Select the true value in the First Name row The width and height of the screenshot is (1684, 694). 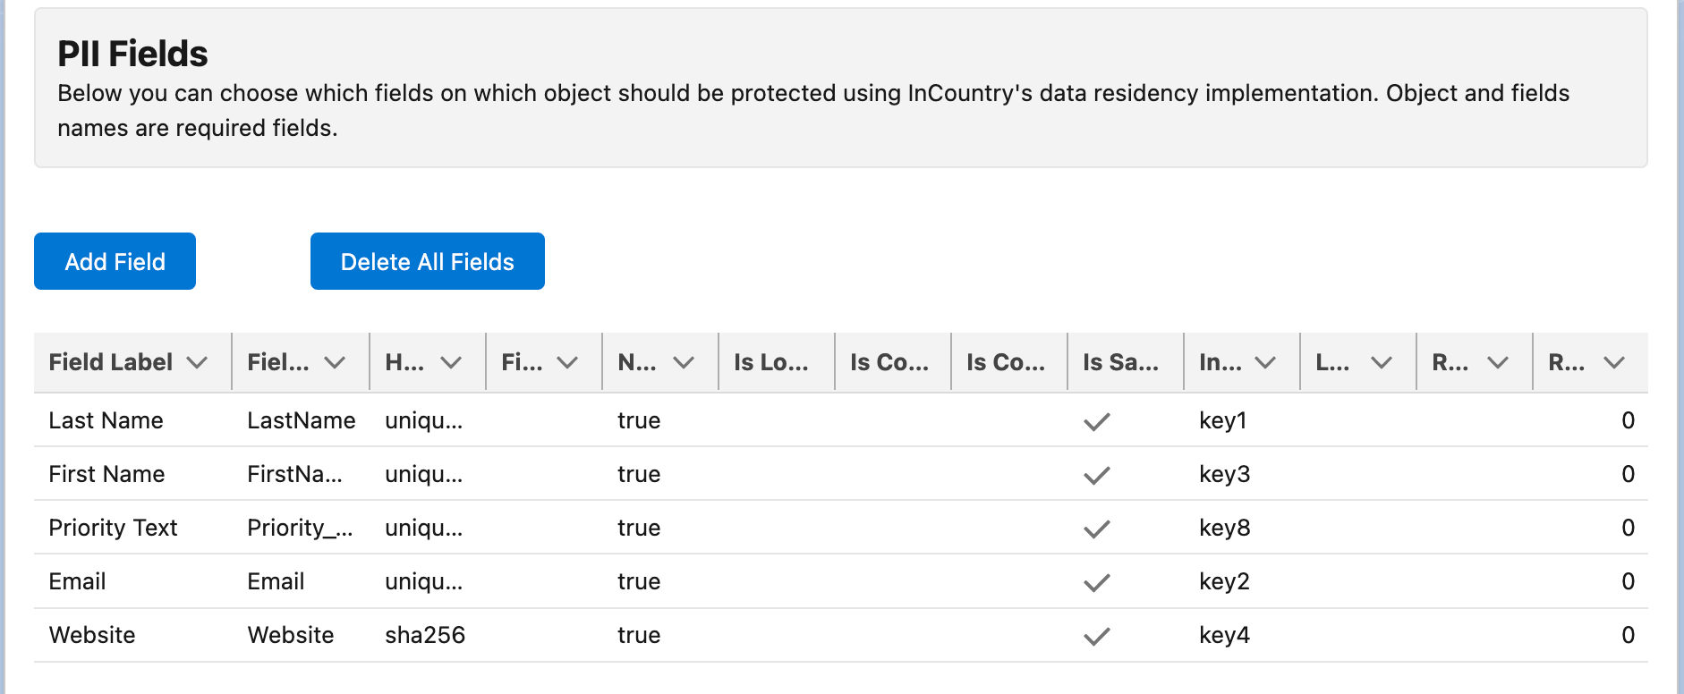tap(639, 474)
